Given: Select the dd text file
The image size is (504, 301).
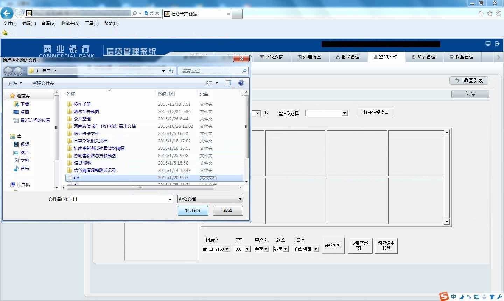Looking at the screenshot, I should pyautogui.click(x=154, y=178).
